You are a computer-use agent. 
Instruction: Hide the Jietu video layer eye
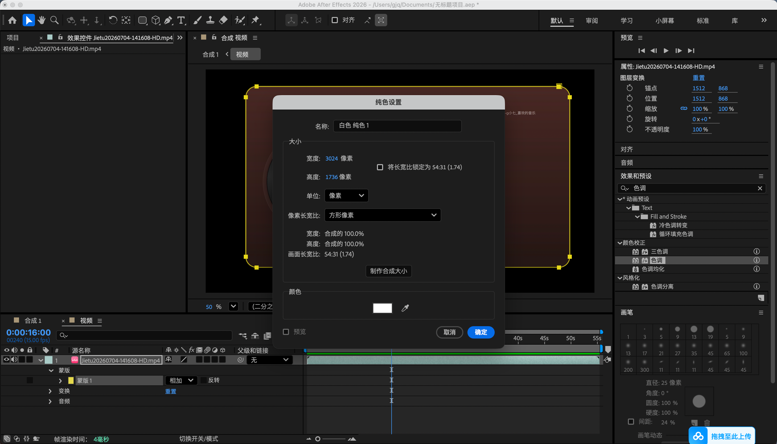coord(6,360)
